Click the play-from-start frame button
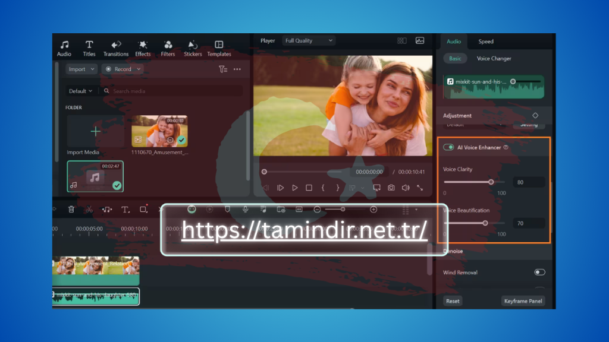 tap(281, 188)
